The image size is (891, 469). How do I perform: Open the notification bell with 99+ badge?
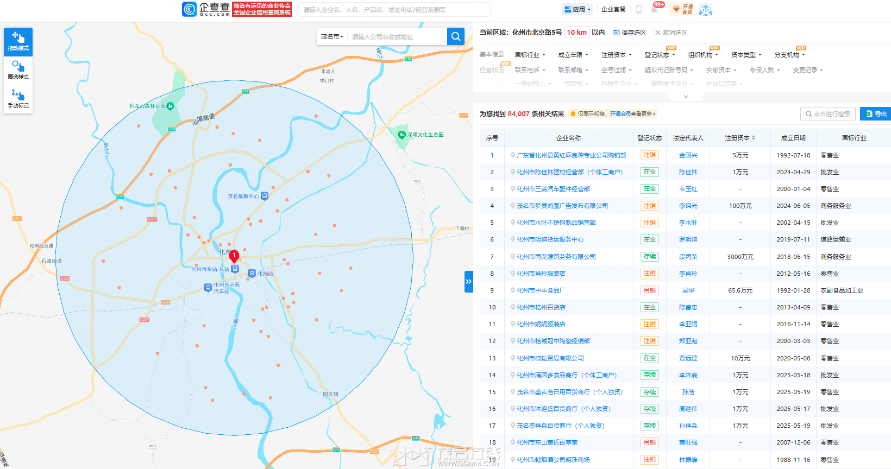tap(655, 9)
